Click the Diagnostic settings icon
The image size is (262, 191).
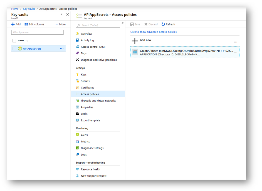[77, 148]
